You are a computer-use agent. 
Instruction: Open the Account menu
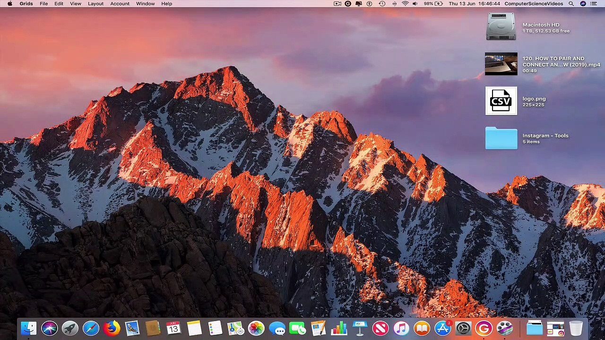(120, 3)
